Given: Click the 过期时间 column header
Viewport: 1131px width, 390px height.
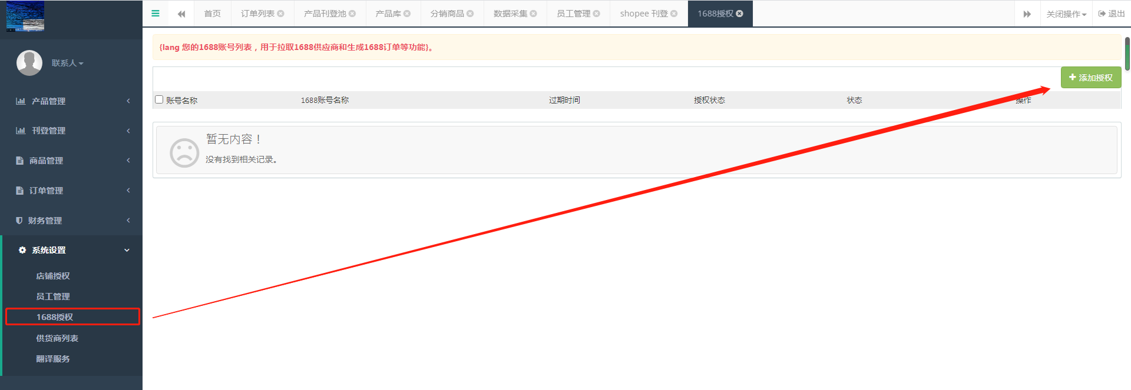Looking at the screenshot, I should pos(564,100).
